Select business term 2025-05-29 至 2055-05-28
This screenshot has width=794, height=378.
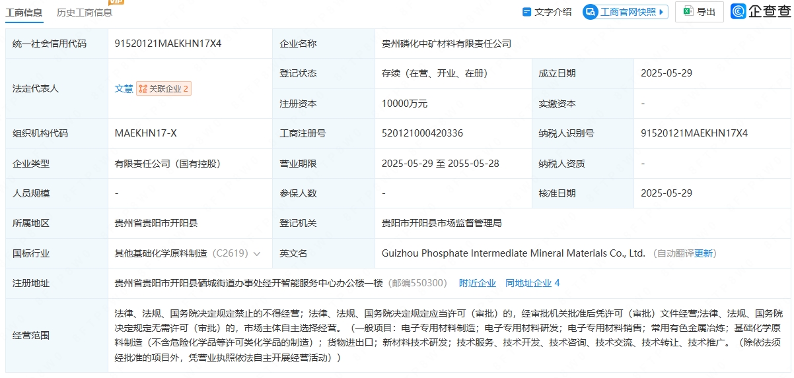441,164
